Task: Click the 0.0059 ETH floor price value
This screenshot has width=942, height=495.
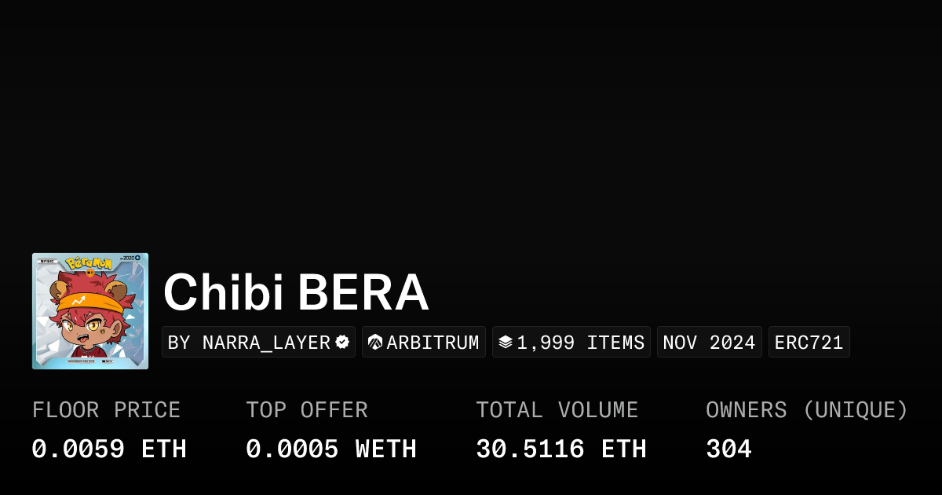Action: (x=109, y=449)
